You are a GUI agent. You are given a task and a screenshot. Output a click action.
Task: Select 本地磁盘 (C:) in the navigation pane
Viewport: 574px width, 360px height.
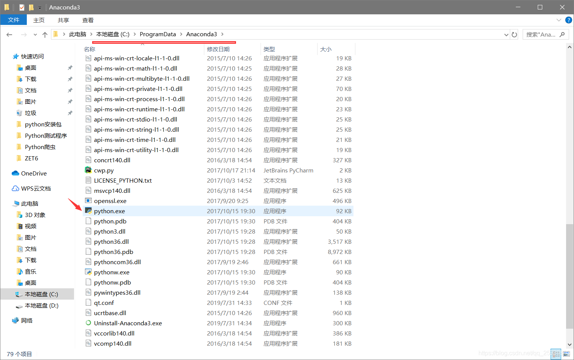pos(41,294)
